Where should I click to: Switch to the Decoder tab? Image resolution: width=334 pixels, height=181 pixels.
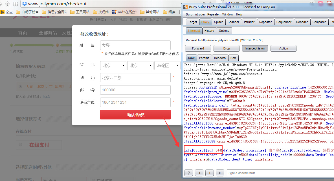(302, 22)
